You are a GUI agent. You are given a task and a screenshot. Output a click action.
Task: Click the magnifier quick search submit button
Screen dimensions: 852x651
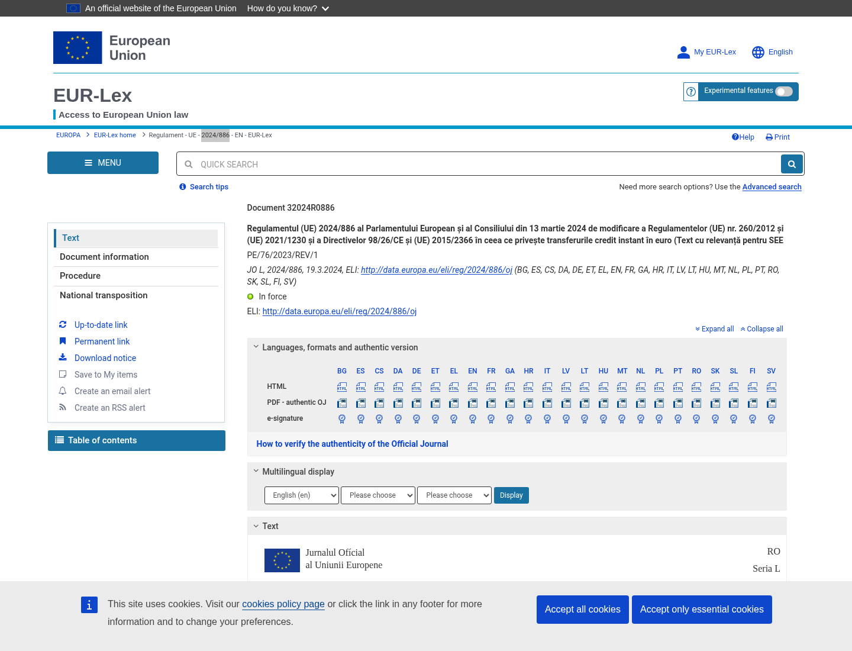click(792, 164)
